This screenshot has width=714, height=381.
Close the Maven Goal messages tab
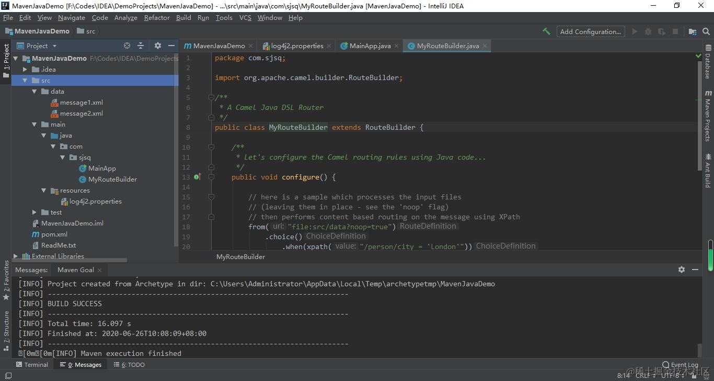(x=99, y=270)
